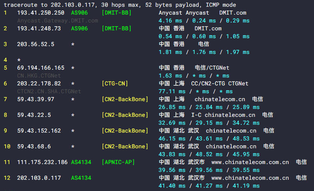
Task: Select the IP 111.175.232.186
Action: click(42, 162)
